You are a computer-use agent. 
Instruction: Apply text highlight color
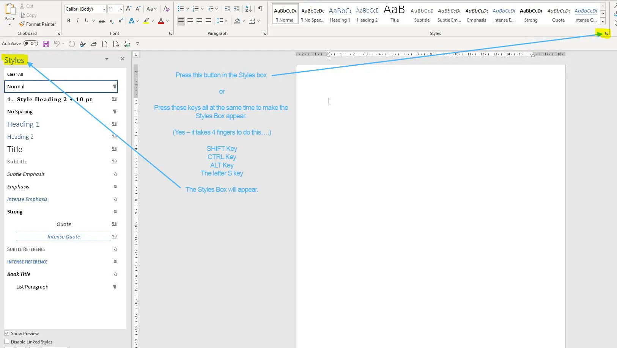(147, 21)
